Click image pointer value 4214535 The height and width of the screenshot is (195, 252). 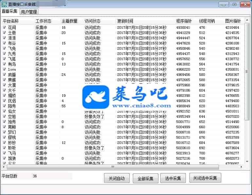[232, 33]
